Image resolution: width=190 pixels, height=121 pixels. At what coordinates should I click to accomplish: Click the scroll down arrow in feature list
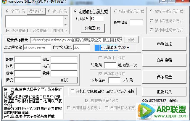pos(65,25)
